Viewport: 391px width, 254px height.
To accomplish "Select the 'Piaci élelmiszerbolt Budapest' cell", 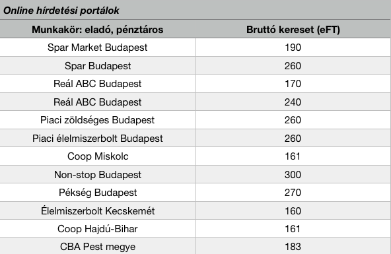I will click(x=98, y=138).
